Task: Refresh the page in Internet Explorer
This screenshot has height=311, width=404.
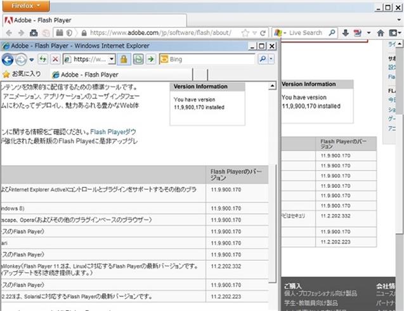Action: (x=43, y=59)
